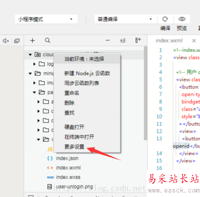
Task: Open the 小程序模式 mode dropdown
Action: [46, 19]
